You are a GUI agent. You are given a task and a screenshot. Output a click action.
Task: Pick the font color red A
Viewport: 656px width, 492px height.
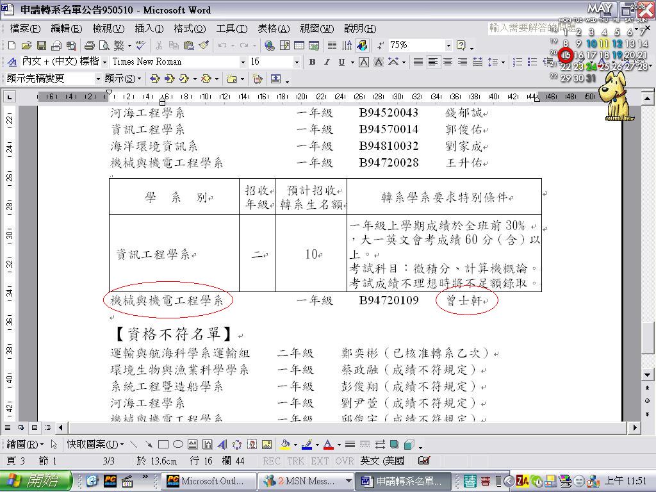coord(329,445)
